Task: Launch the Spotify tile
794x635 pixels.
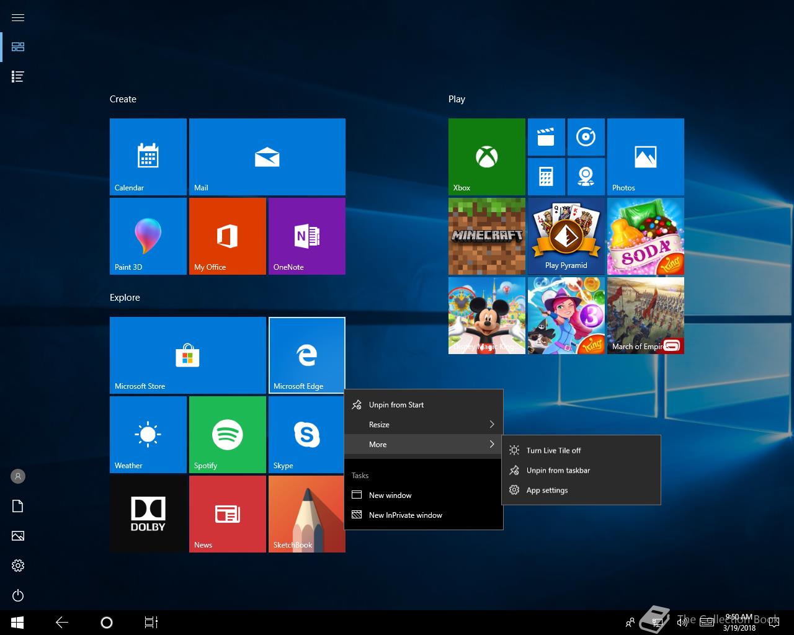Action: point(227,435)
